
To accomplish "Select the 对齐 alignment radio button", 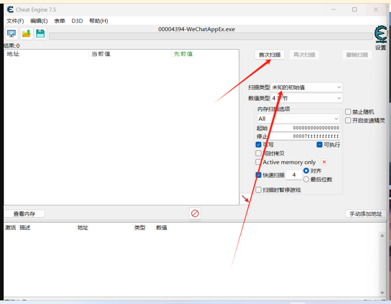I will click(x=306, y=171).
